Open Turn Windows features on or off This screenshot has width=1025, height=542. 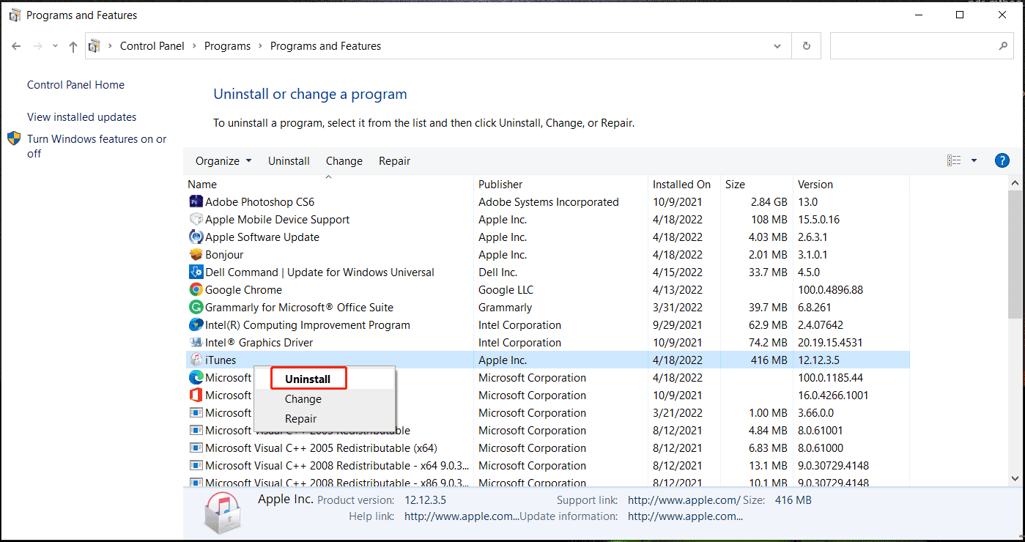[97, 146]
